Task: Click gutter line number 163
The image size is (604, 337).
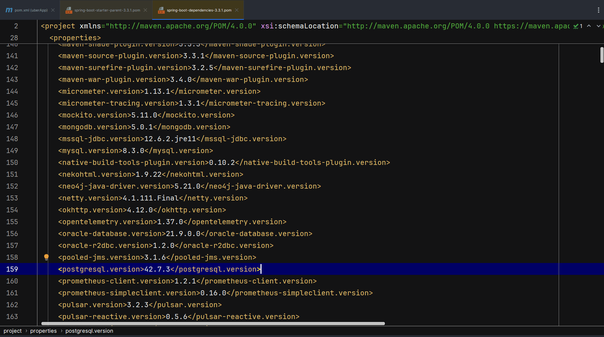Action: tap(12, 317)
